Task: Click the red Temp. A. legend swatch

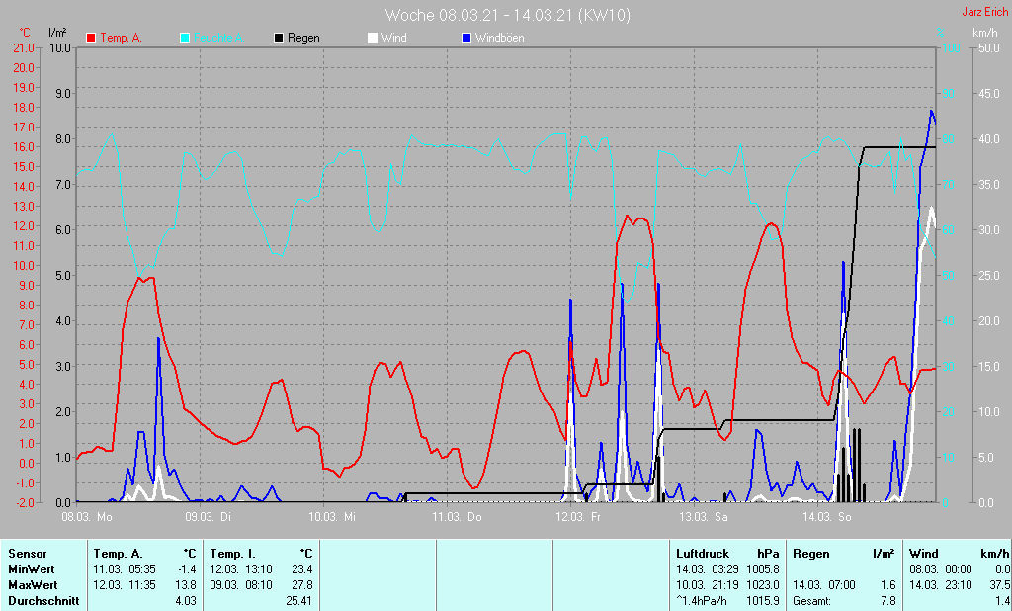Action: point(91,39)
